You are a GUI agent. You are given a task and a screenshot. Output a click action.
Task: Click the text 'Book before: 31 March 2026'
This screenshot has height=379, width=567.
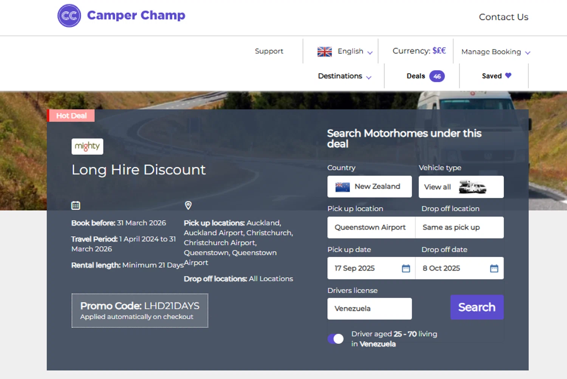tap(119, 223)
